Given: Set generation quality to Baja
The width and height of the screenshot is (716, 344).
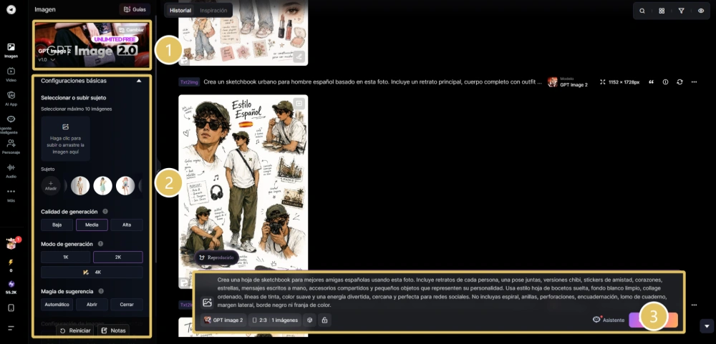Looking at the screenshot, I should pyautogui.click(x=57, y=225).
